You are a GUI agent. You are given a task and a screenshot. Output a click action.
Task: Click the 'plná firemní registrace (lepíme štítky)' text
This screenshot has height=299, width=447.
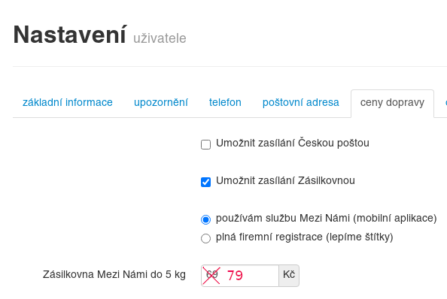click(x=305, y=237)
